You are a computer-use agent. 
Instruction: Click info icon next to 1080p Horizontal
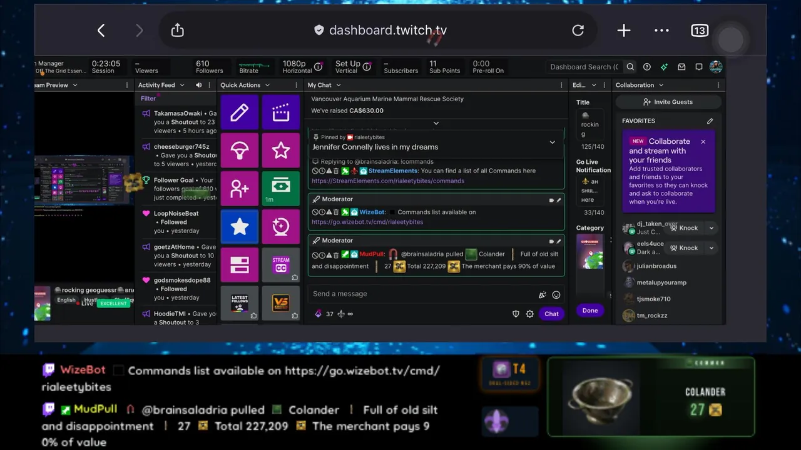pyautogui.click(x=318, y=67)
